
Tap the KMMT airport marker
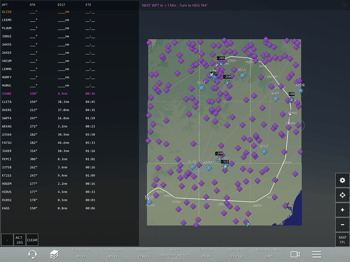coord(209,168)
